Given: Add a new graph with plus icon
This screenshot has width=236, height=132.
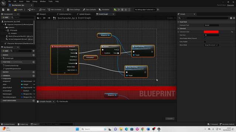Looking at the screenshot, I should [34, 55].
